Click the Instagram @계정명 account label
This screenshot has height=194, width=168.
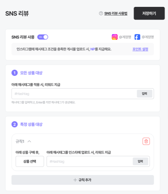[125, 37]
